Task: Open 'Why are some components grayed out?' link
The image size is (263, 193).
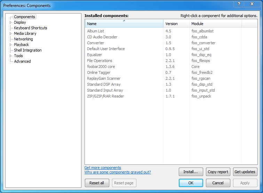Action: (118, 172)
